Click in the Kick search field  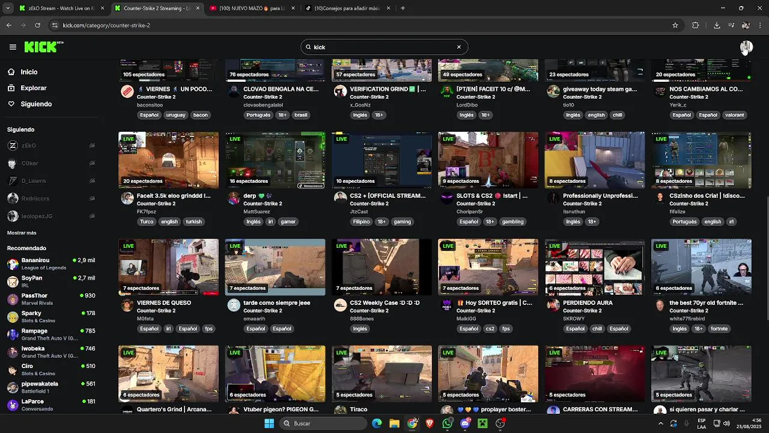click(x=384, y=47)
